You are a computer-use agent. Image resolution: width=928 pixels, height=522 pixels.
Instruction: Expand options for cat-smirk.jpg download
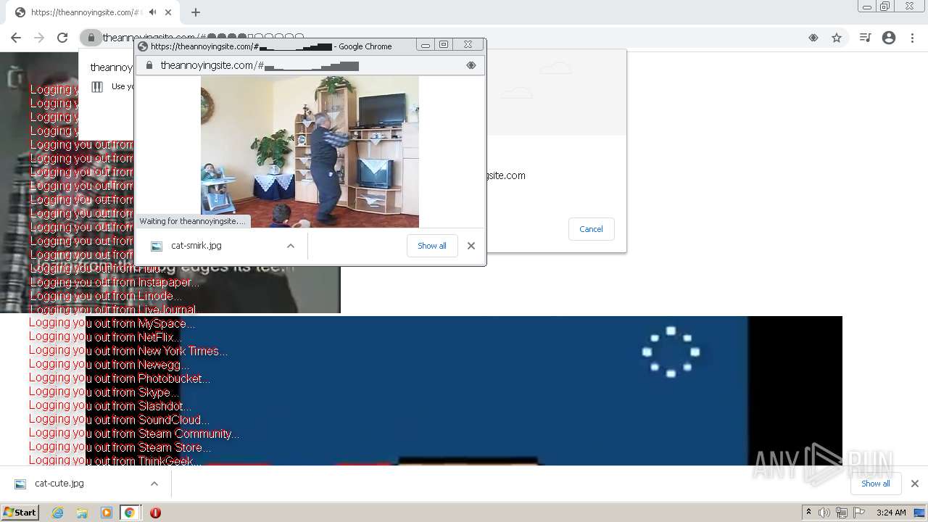pos(291,246)
